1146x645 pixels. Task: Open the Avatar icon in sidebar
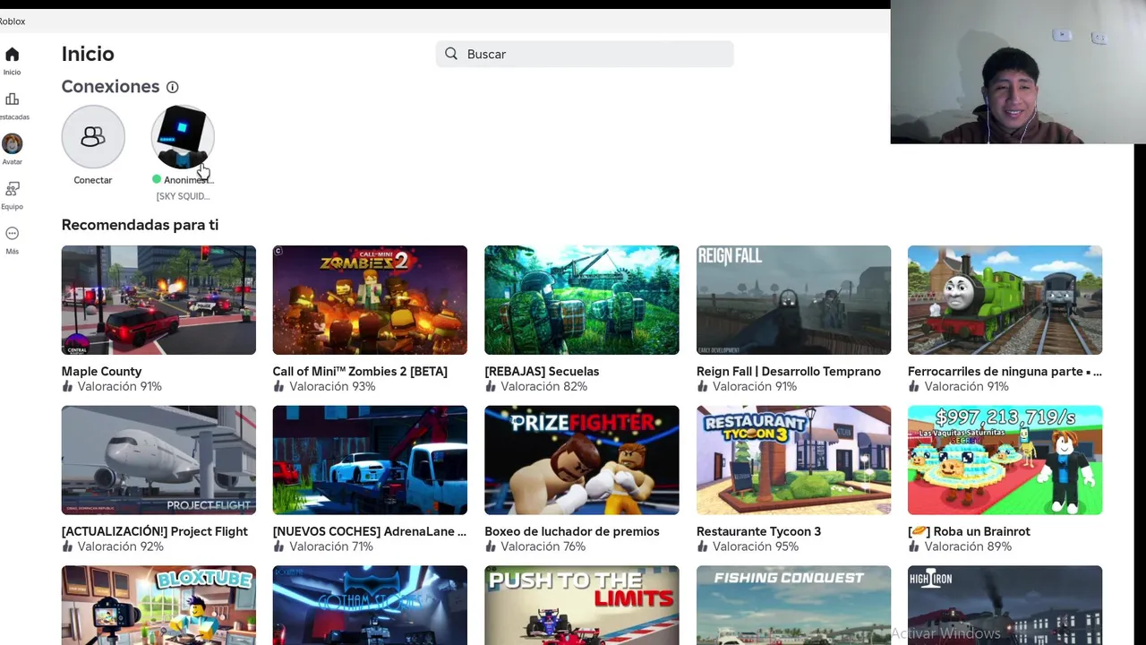coord(12,143)
